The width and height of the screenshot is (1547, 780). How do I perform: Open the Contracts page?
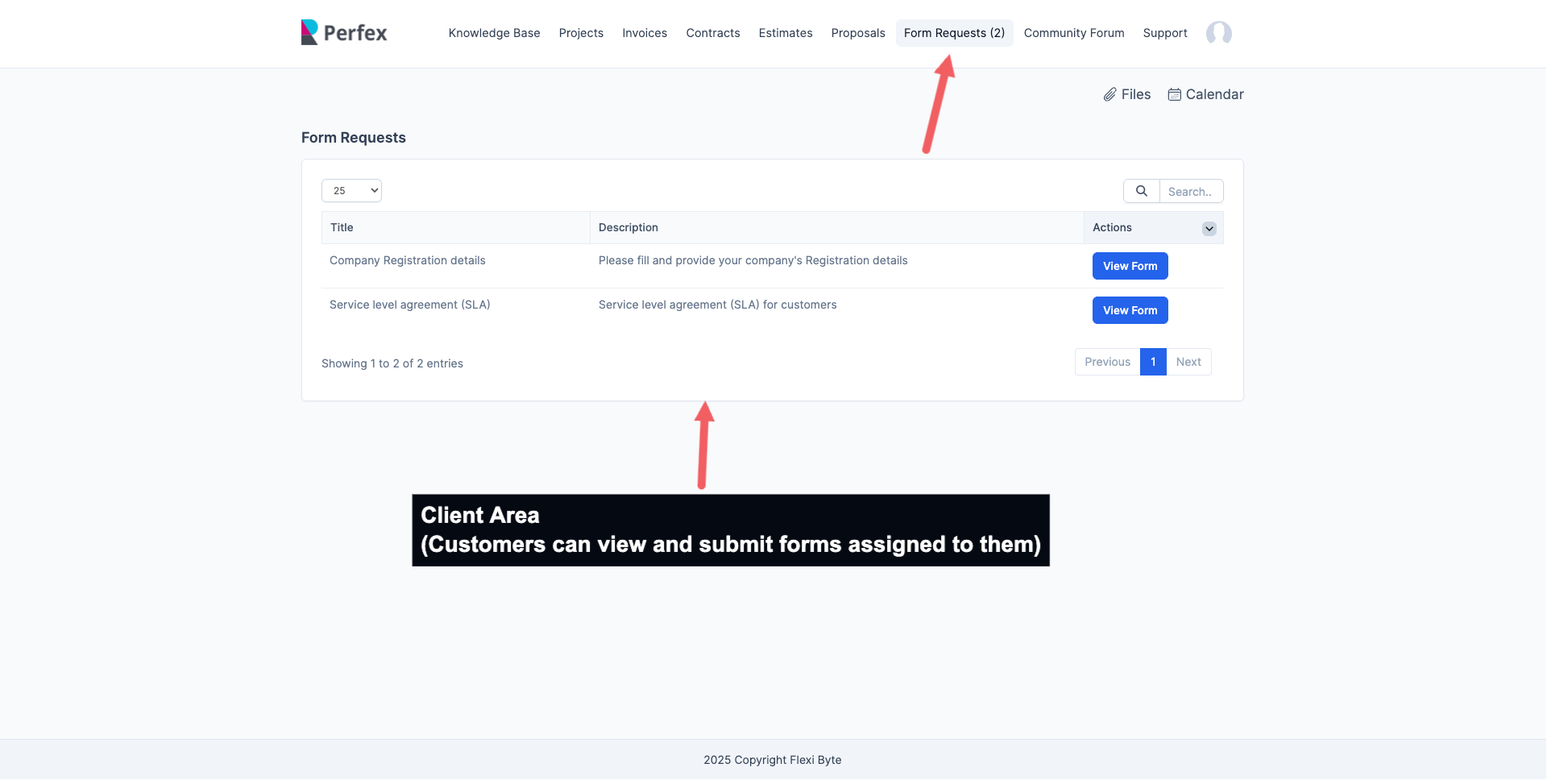712,33
